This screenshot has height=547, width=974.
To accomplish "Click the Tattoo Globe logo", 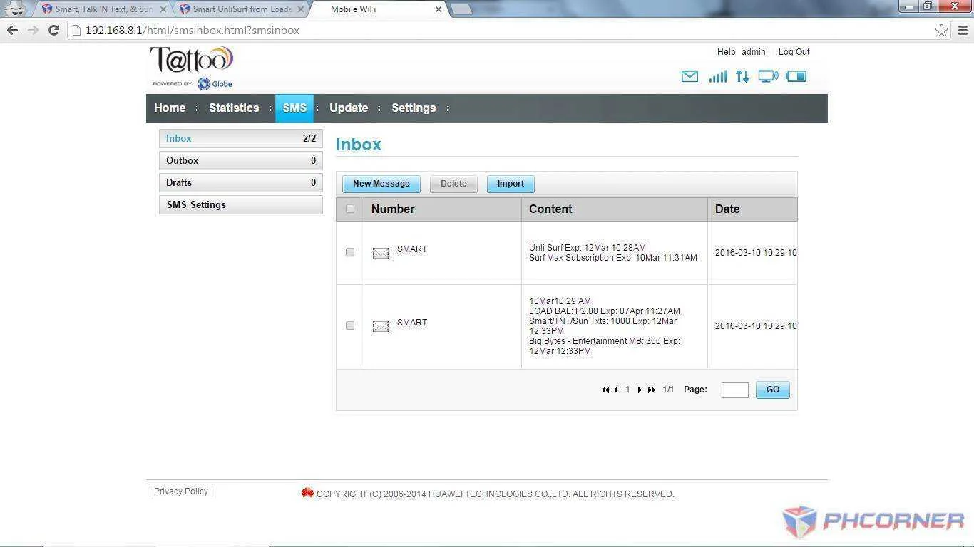I will 192,68.
